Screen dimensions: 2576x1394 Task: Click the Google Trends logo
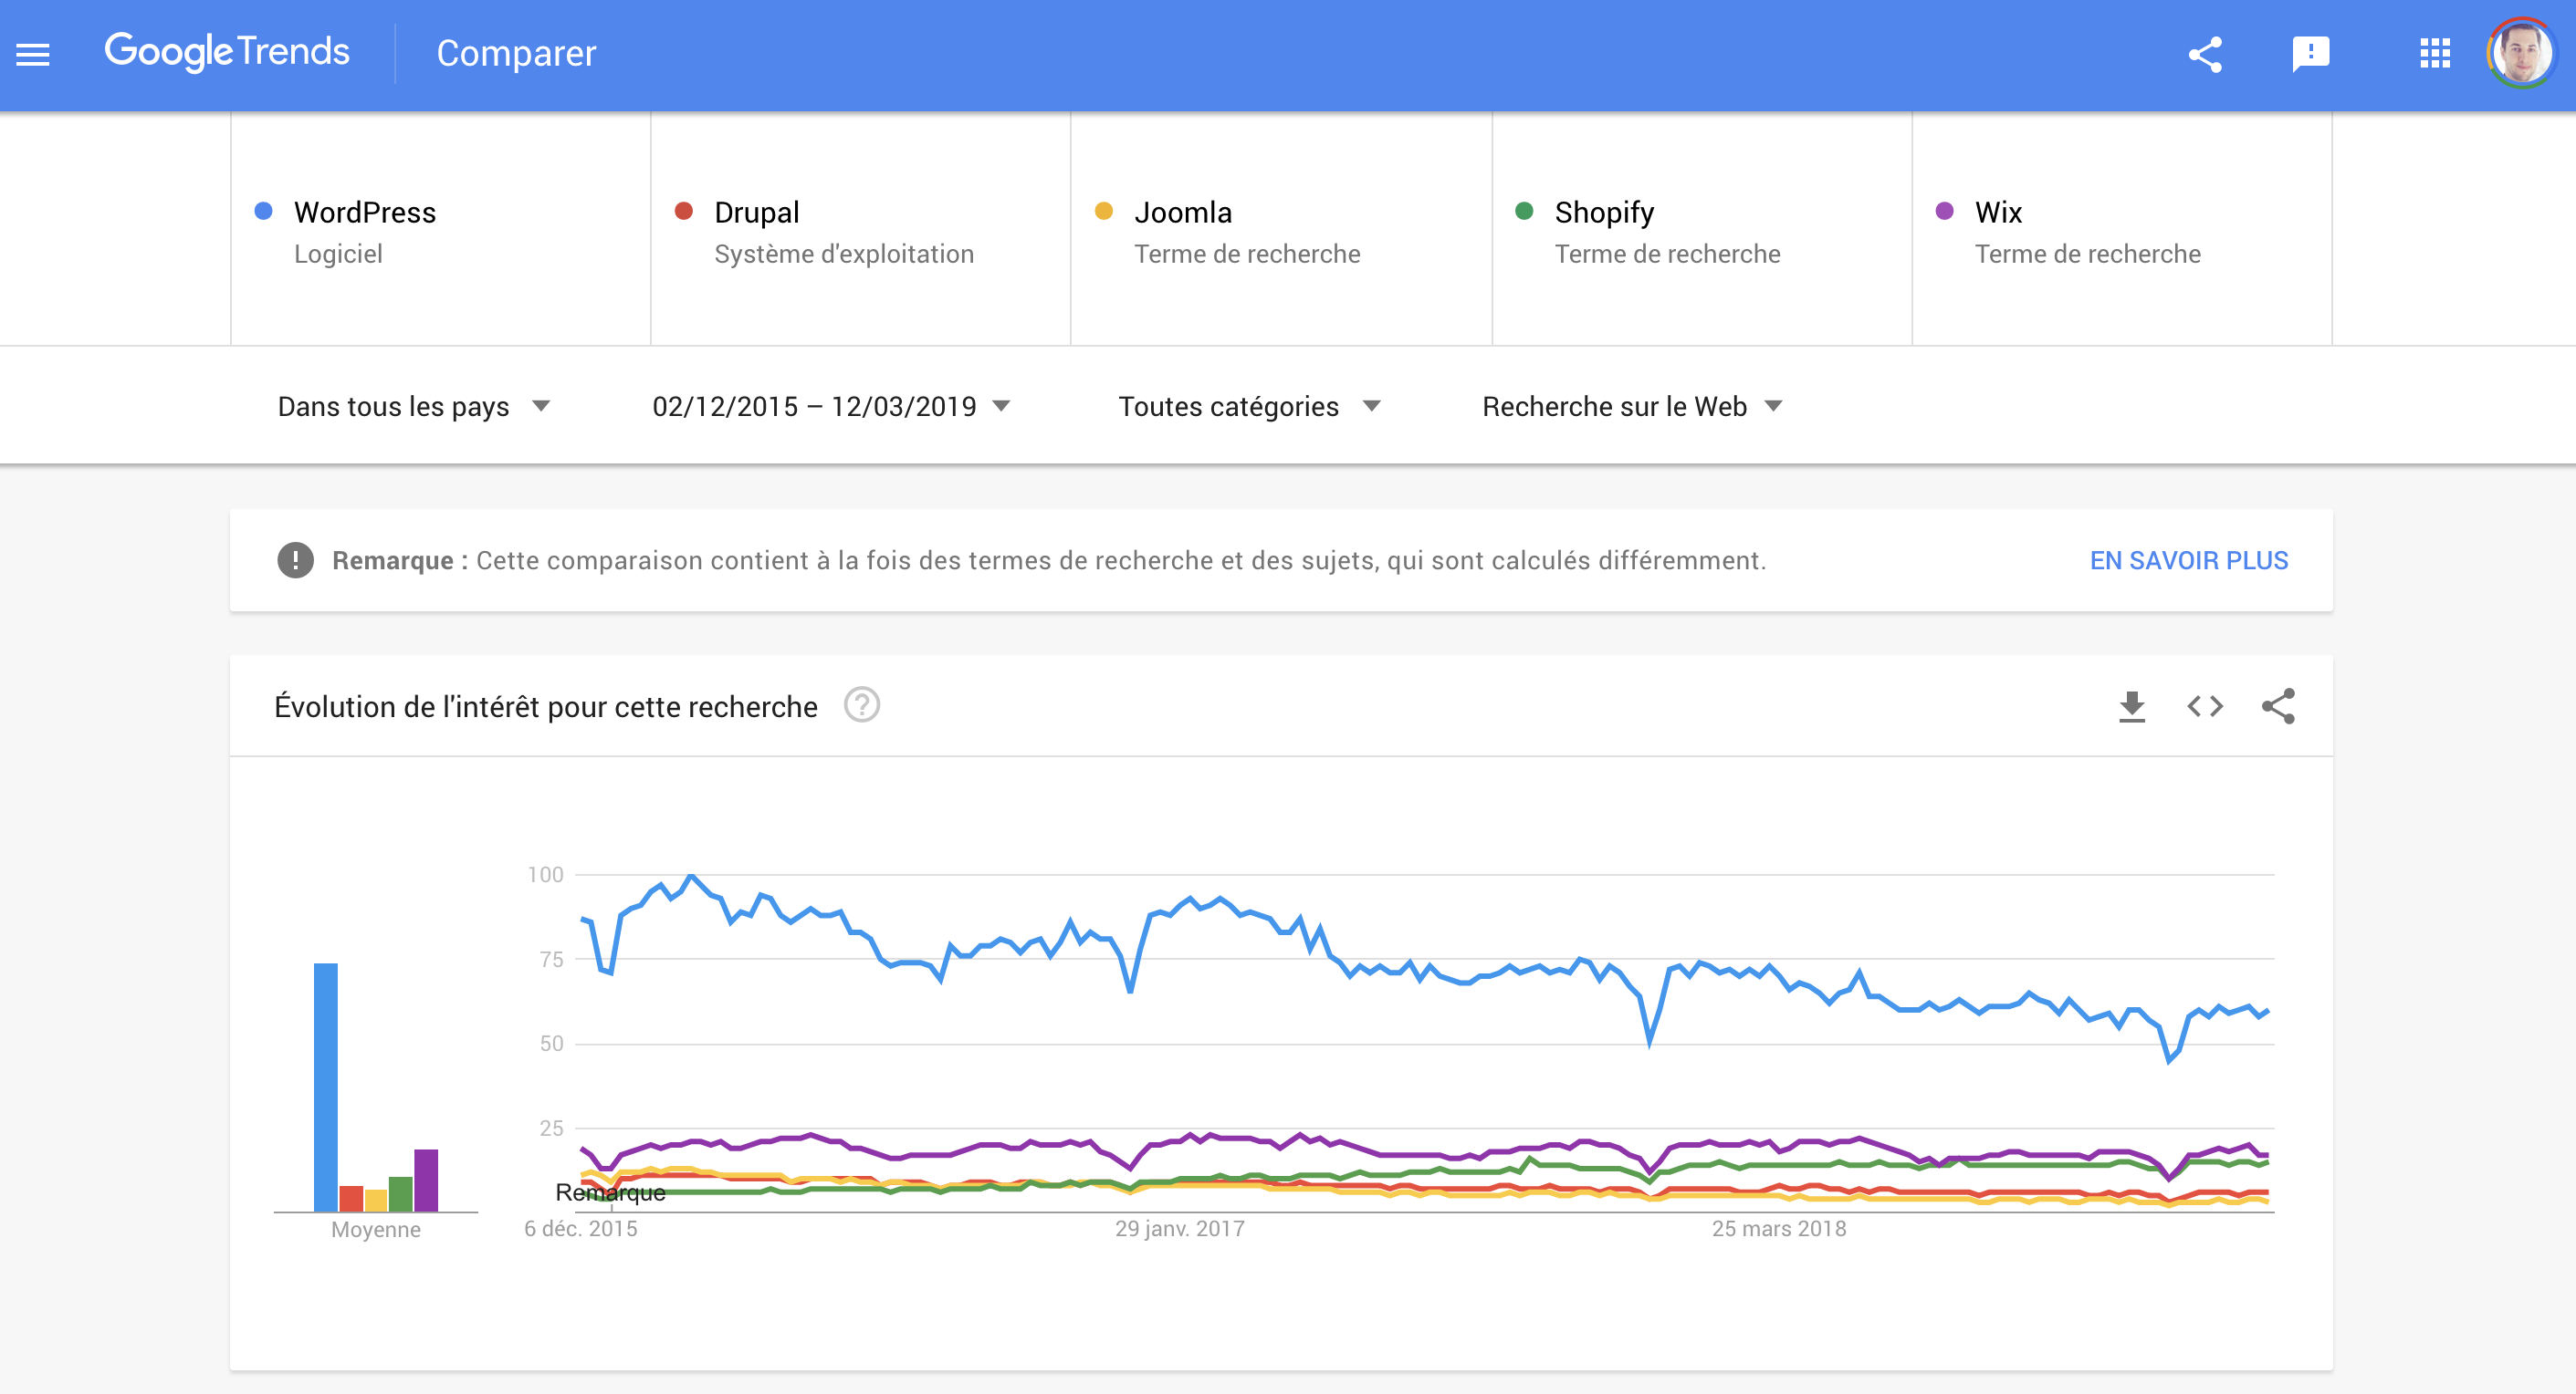227,52
